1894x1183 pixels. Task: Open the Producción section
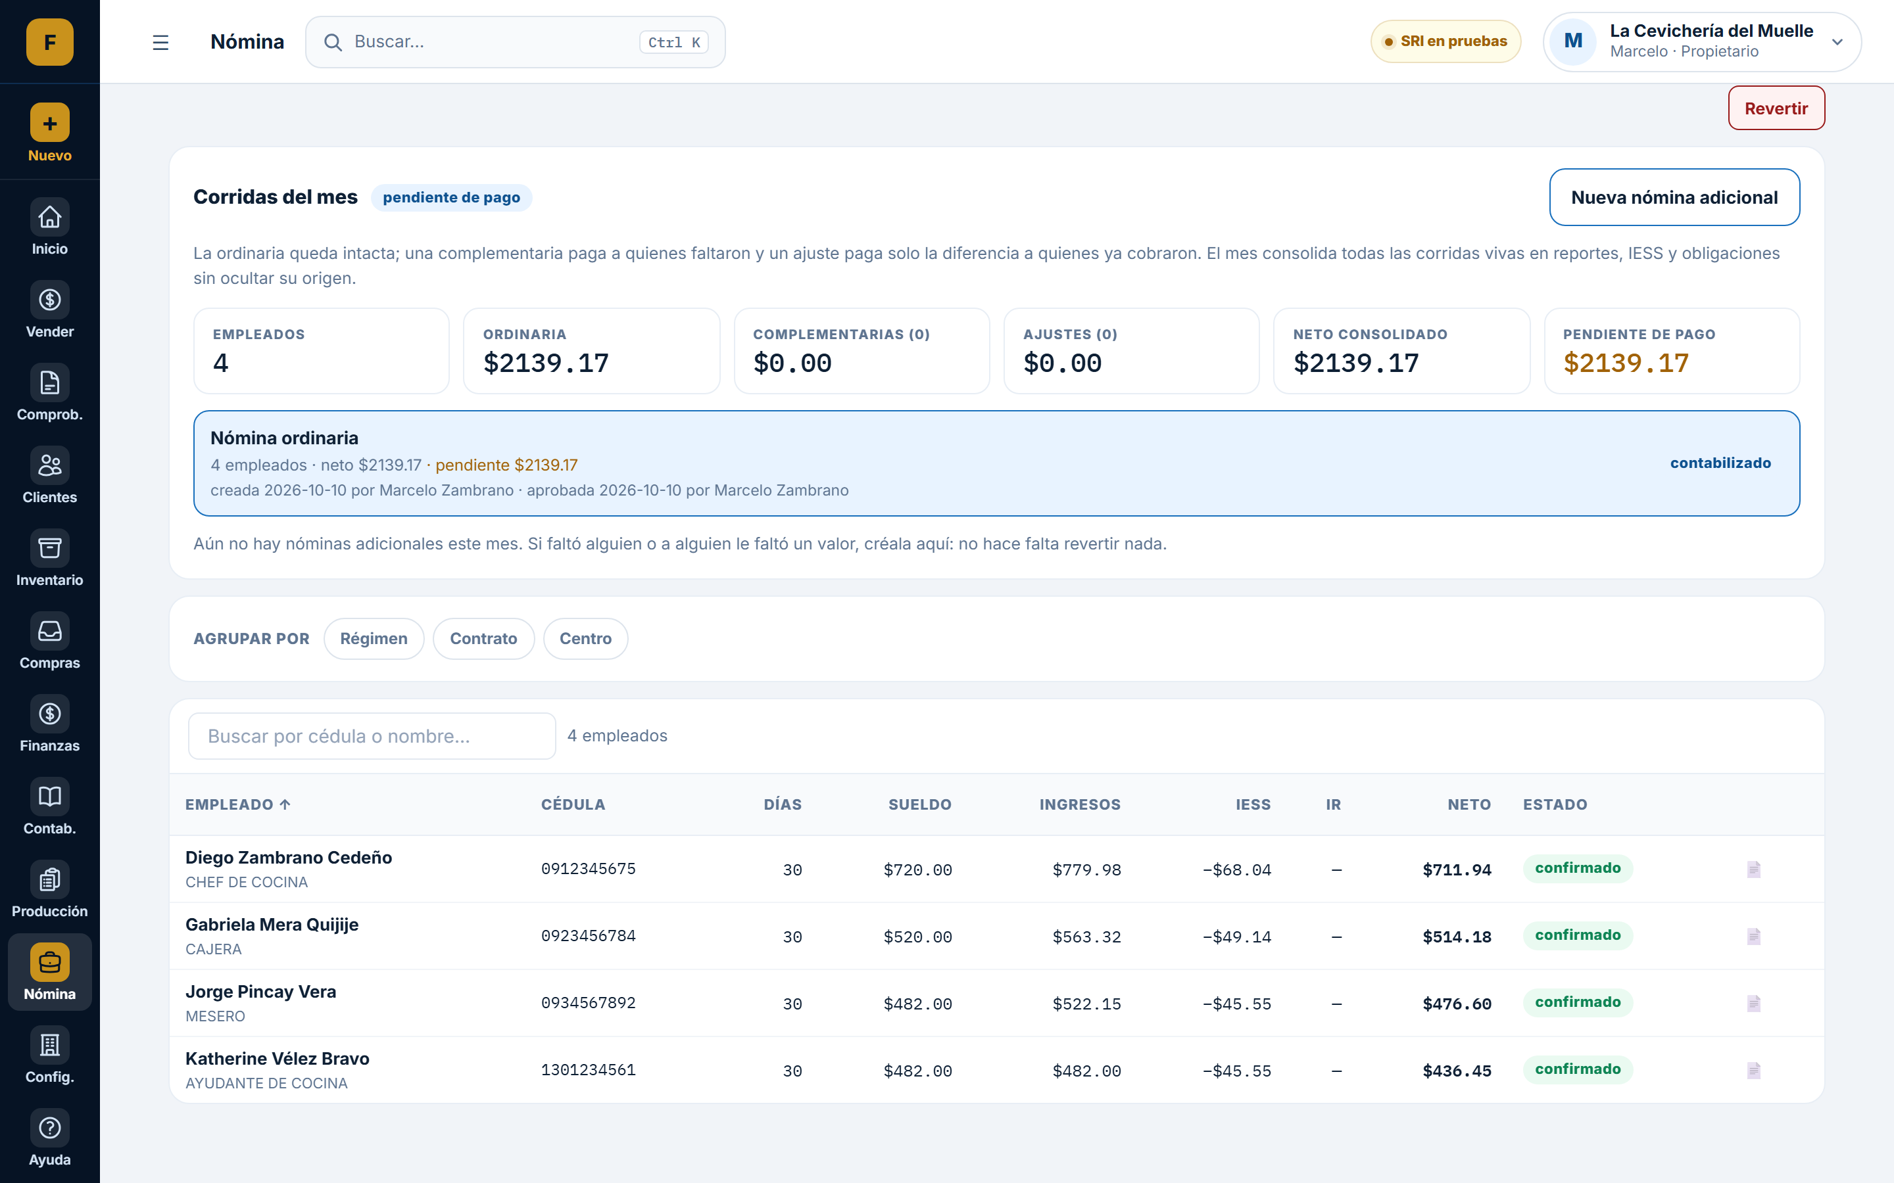(49, 891)
